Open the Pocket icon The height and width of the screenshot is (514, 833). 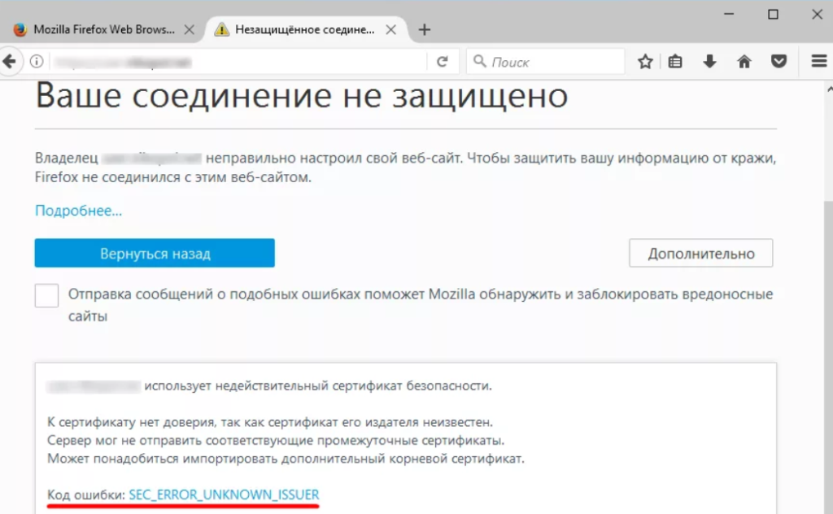778,62
